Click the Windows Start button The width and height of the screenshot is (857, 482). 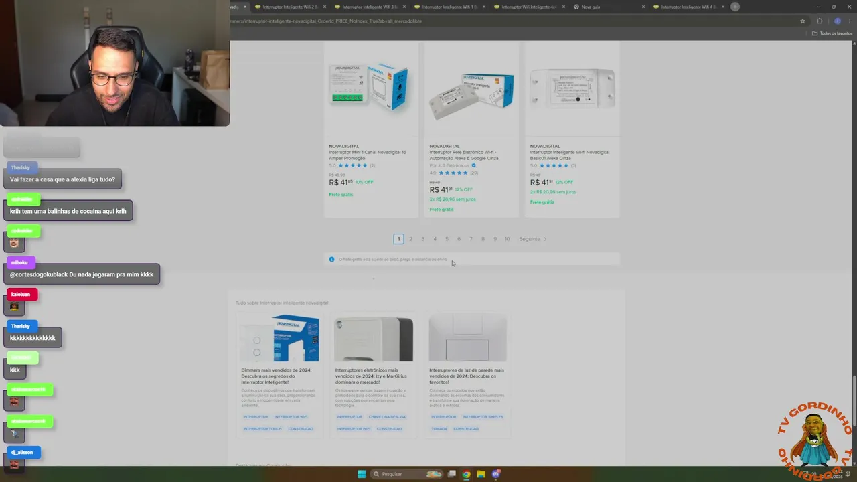pyautogui.click(x=362, y=474)
